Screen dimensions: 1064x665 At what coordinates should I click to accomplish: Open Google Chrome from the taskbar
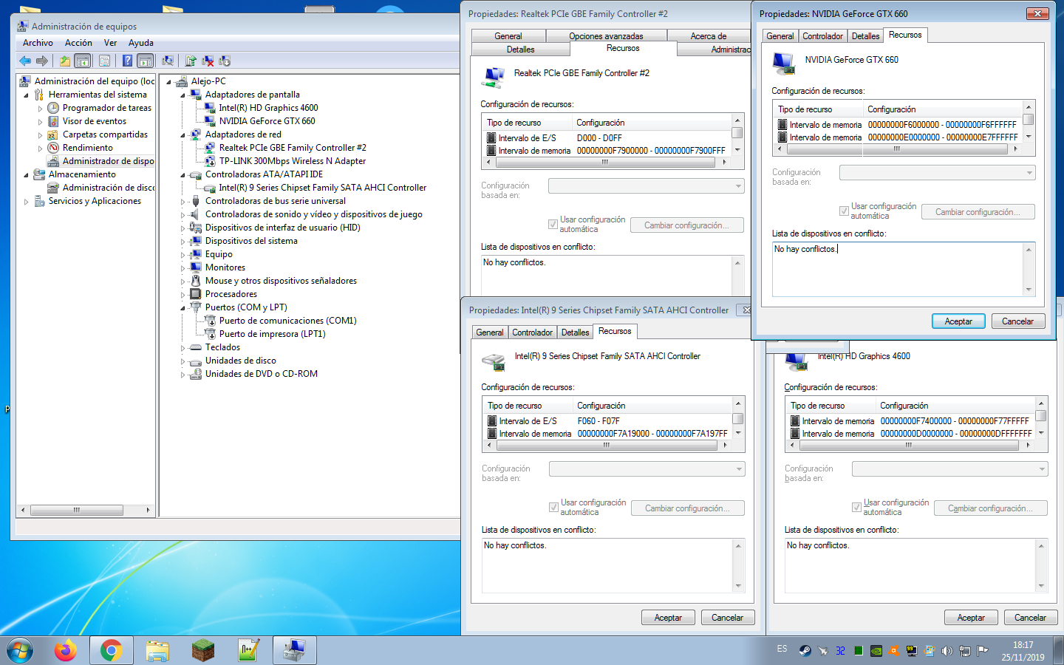click(112, 650)
